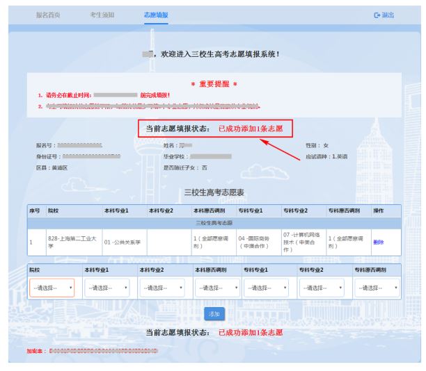Open the 专科愿否调剂 dropdown
The image size is (426, 371).
click(377, 288)
